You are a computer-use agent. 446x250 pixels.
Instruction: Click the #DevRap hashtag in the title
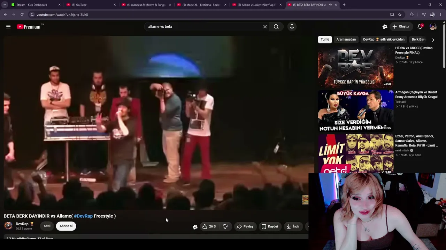[x=83, y=216]
